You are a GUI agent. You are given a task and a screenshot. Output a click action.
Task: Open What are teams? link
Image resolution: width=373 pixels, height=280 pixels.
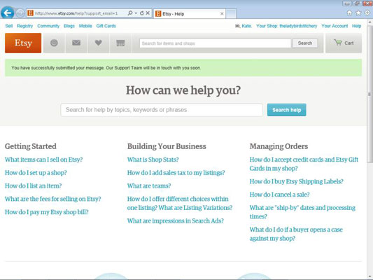pyautogui.click(x=149, y=185)
